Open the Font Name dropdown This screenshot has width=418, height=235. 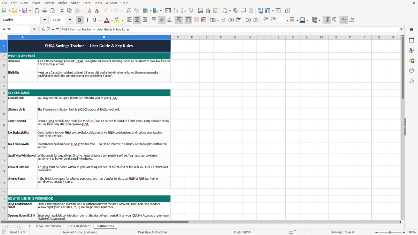[x=44, y=20]
